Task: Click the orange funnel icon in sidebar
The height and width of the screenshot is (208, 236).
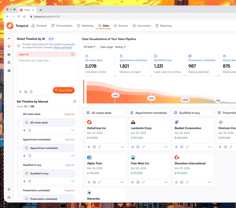Action: (x=9, y=47)
